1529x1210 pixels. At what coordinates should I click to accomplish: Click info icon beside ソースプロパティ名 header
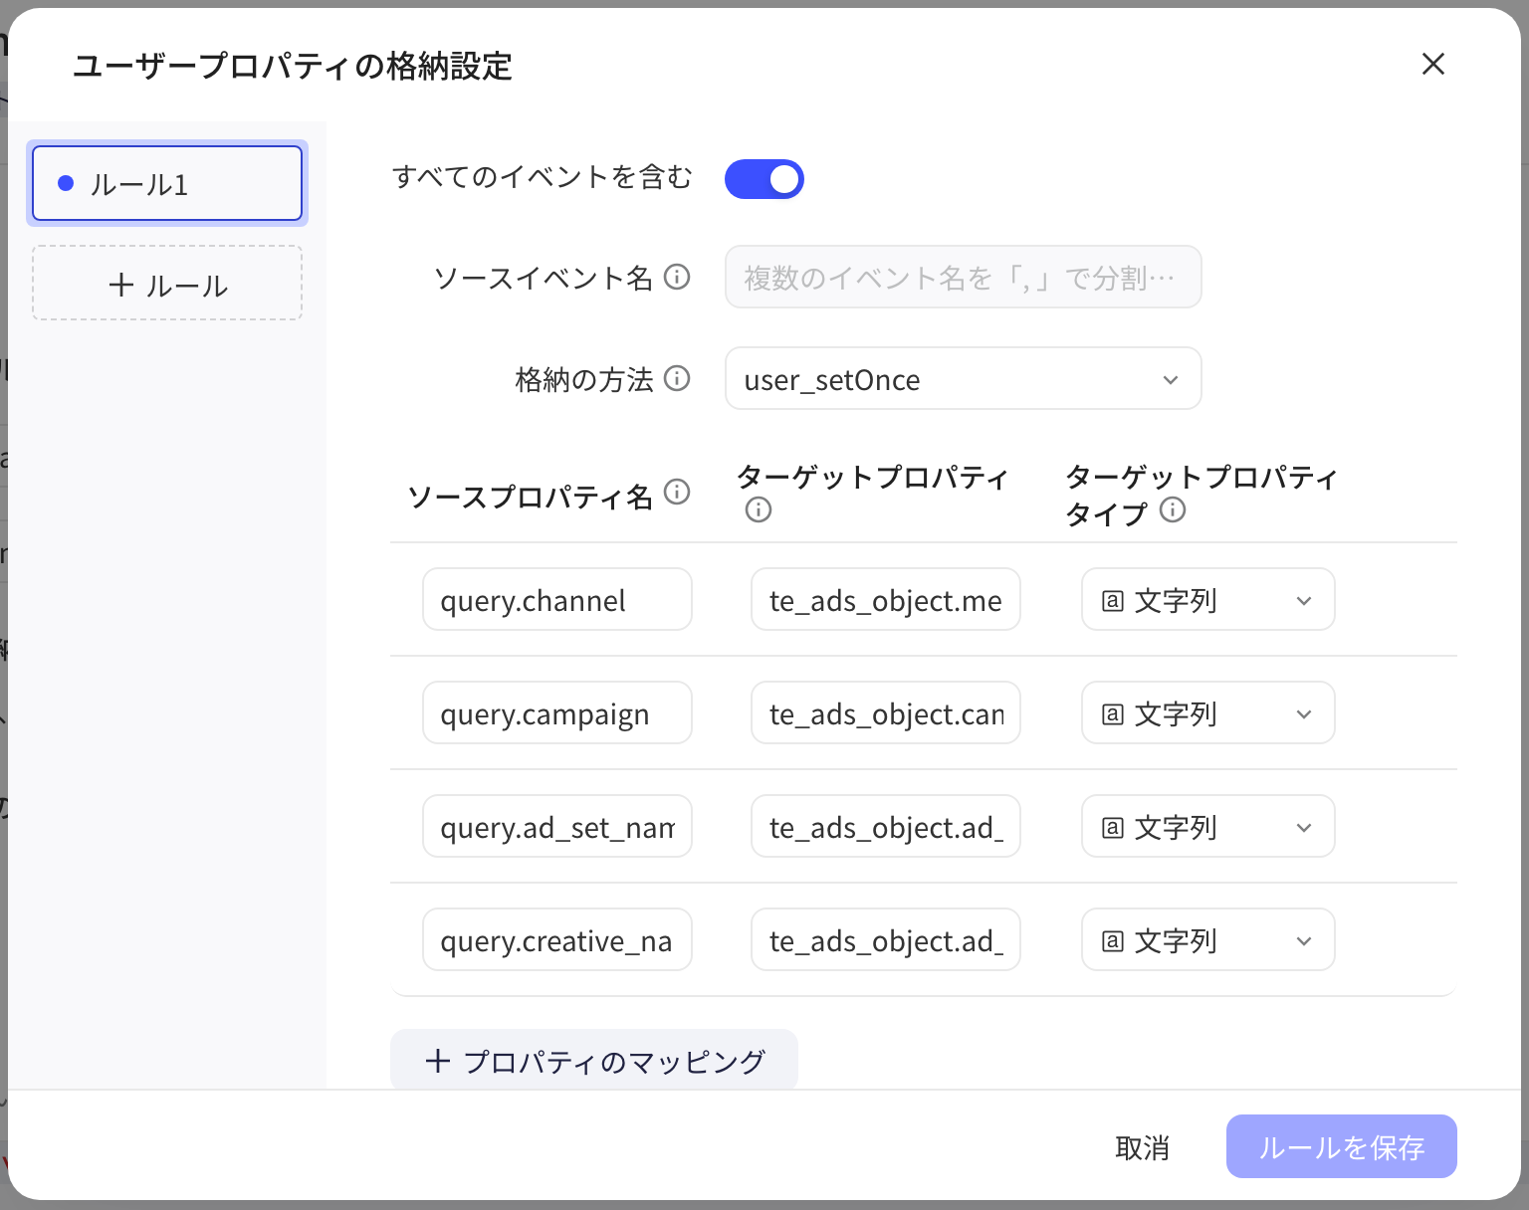click(677, 492)
